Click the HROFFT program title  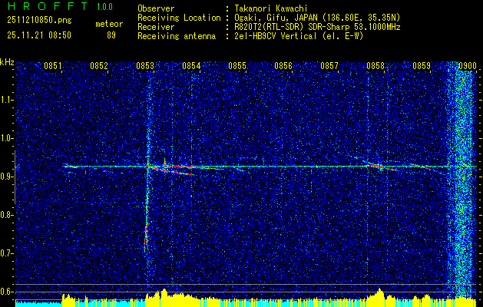(x=48, y=6)
